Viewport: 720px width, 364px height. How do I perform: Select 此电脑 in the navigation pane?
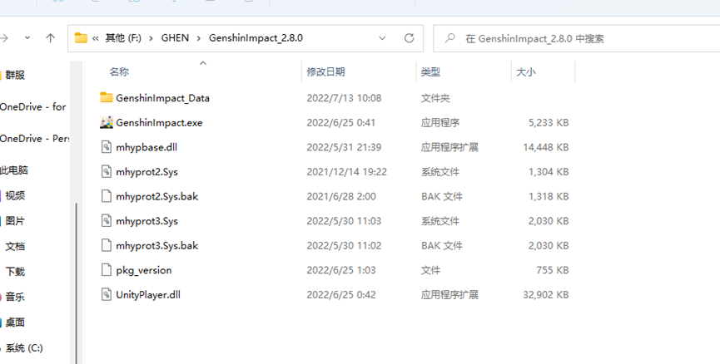[14, 170]
